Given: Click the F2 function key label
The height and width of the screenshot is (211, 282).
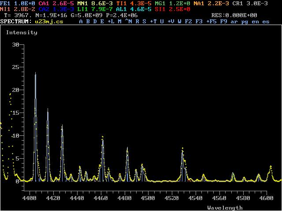Looking at the screenshot, I should (189, 22).
